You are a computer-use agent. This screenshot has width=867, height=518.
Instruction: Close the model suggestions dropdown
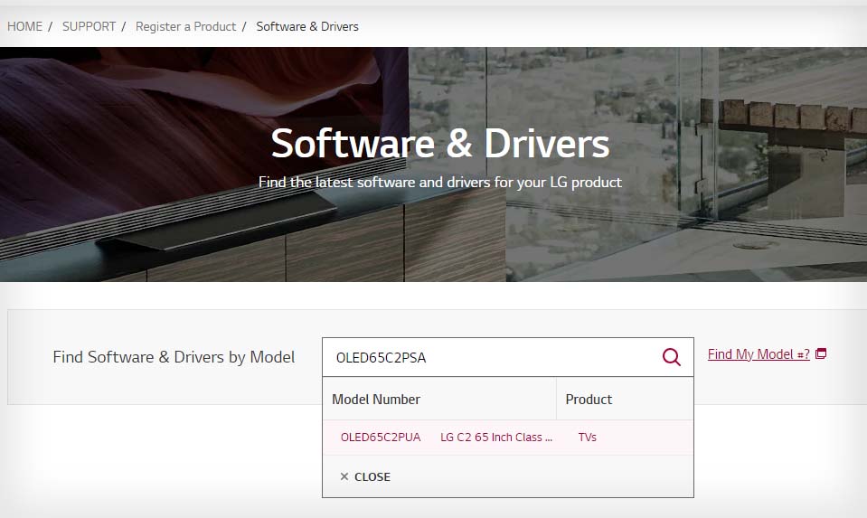coord(365,476)
